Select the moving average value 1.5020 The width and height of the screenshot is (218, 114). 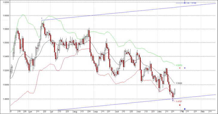[x=179, y=83]
